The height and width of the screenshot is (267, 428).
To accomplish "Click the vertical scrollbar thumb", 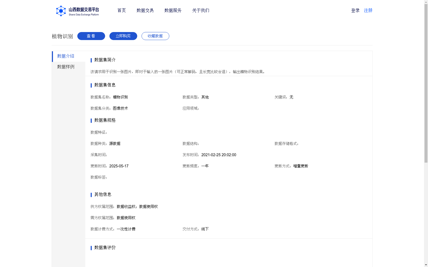I will [426, 83].
